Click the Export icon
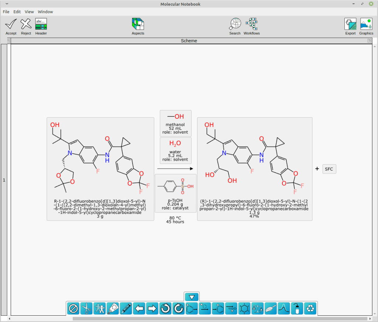 (350, 24)
